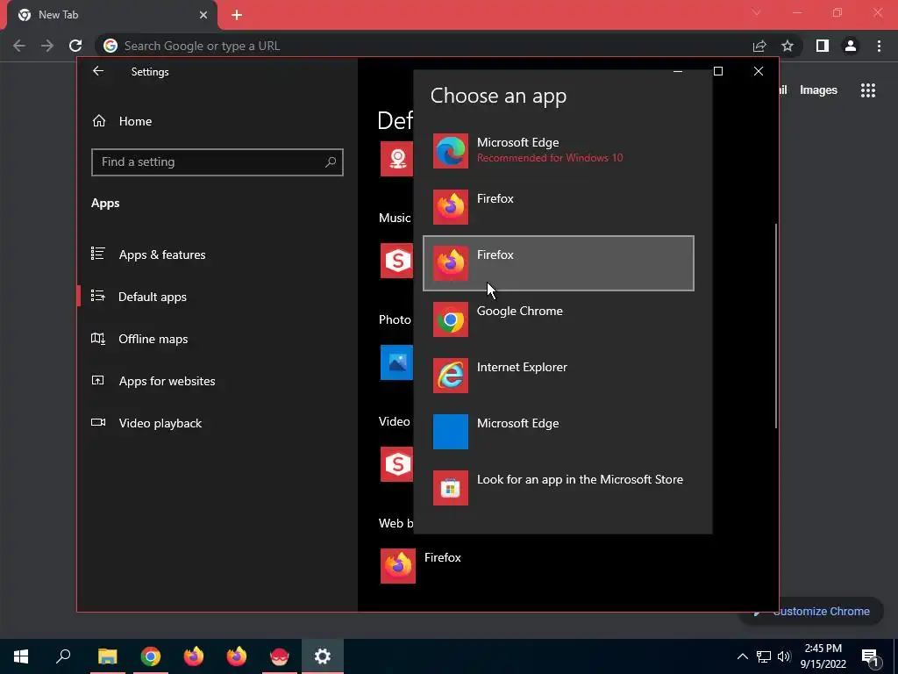The width and height of the screenshot is (898, 674).
Task: Open Offline maps settings page
Action: point(217,339)
